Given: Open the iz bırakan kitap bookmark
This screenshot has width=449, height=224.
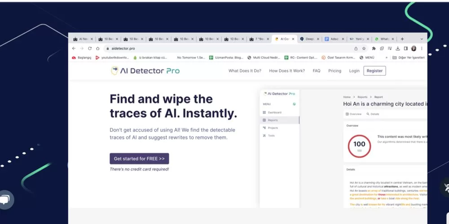Looking at the screenshot, I should coord(150,57).
